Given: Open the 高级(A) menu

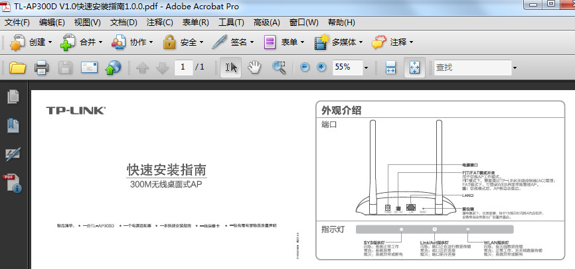Looking at the screenshot, I should point(267,23).
